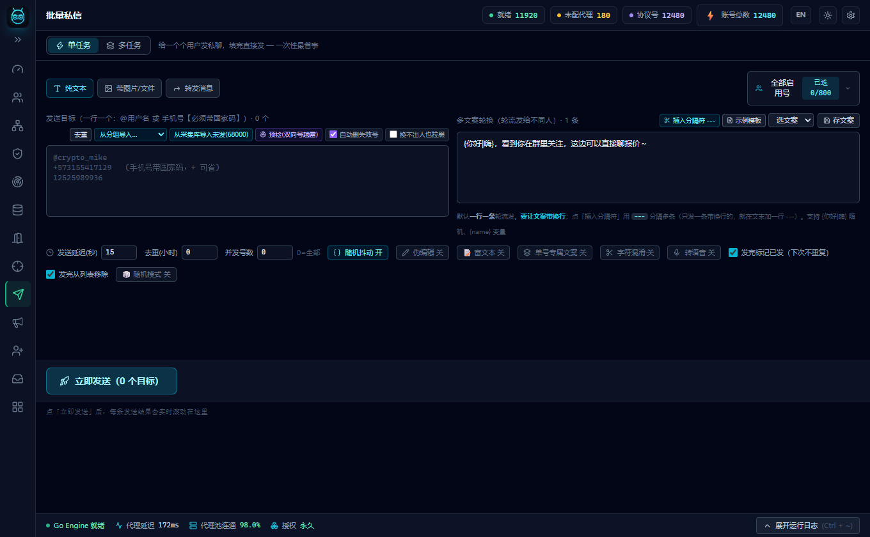Uncheck the 发完从列表移除 checkbox
Viewport: 870px width, 537px height.
(x=51, y=274)
